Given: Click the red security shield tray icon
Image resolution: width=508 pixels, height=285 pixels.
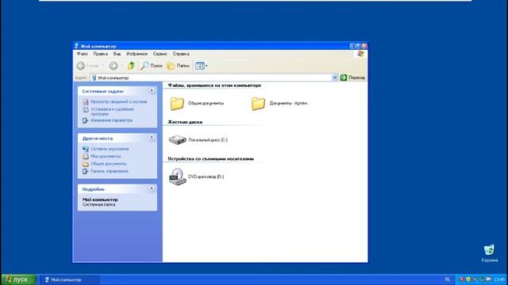Looking at the screenshot, I should point(462,279).
